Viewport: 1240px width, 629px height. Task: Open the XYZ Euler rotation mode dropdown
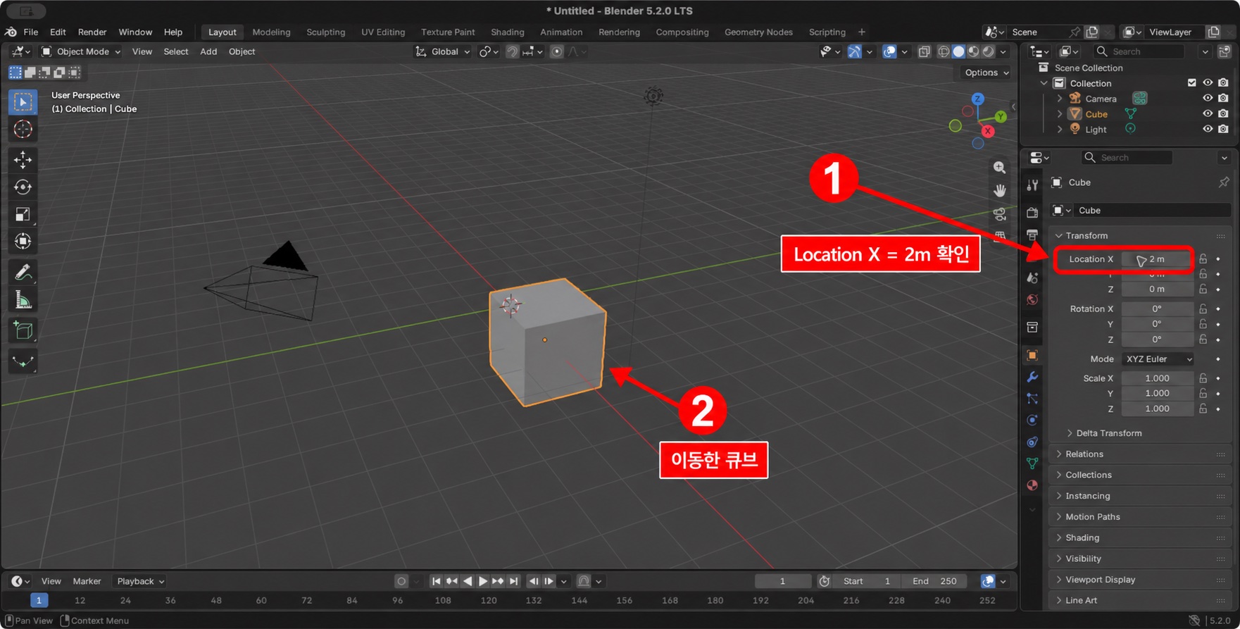(x=1157, y=359)
